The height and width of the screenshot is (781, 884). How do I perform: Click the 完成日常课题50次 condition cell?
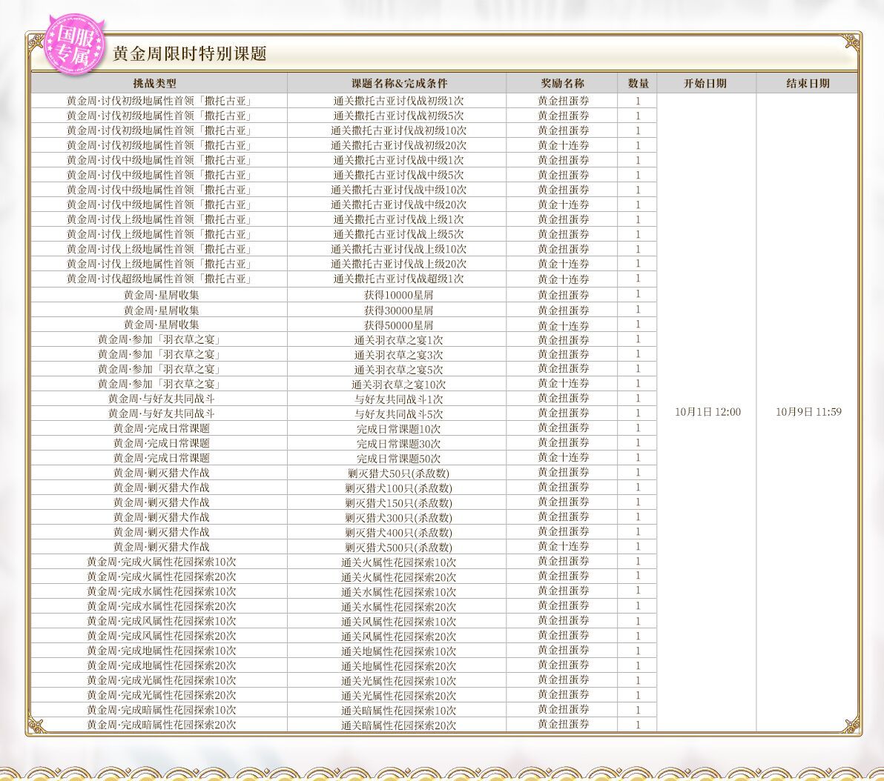(x=398, y=458)
